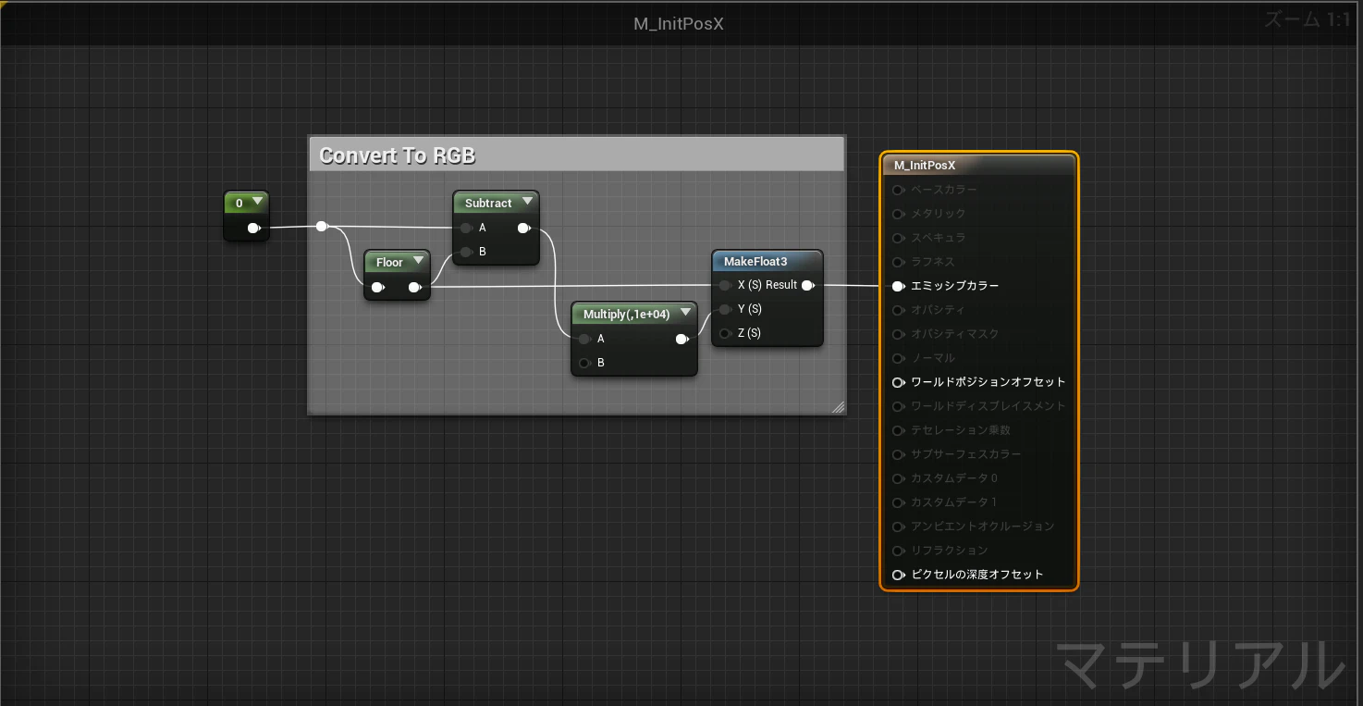1363x706 pixels.
Task: Click the MakeFloat3 Result output pin
Action: pyautogui.click(x=808, y=285)
